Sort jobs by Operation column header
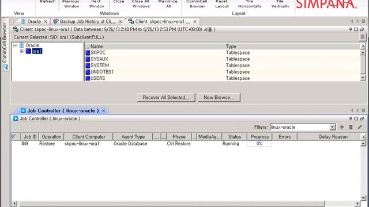This screenshot has width=369, height=207. [x=51, y=137]
